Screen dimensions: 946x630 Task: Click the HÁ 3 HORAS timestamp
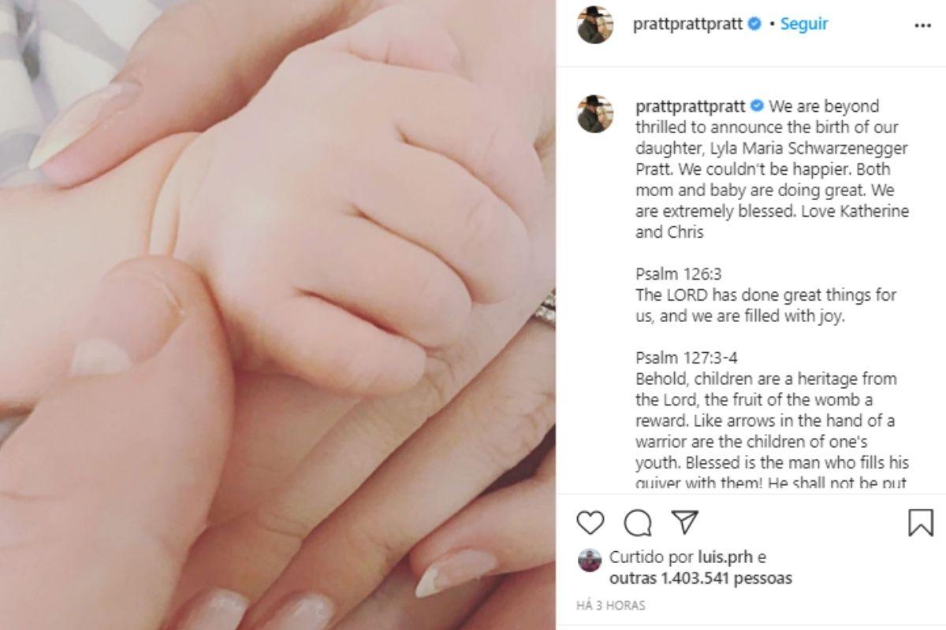pos(611,606)
